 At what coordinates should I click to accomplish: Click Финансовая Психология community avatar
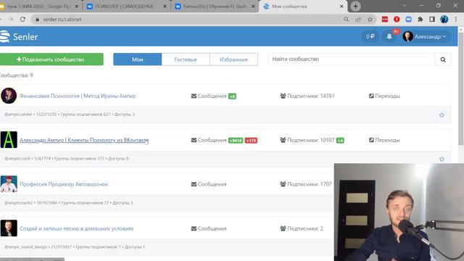(x=9, y=96)
